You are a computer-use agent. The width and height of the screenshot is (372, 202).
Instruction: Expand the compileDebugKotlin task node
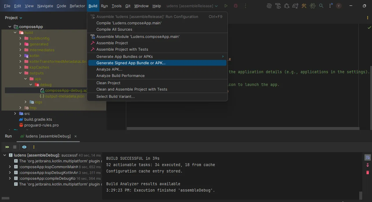coord(10,179)
